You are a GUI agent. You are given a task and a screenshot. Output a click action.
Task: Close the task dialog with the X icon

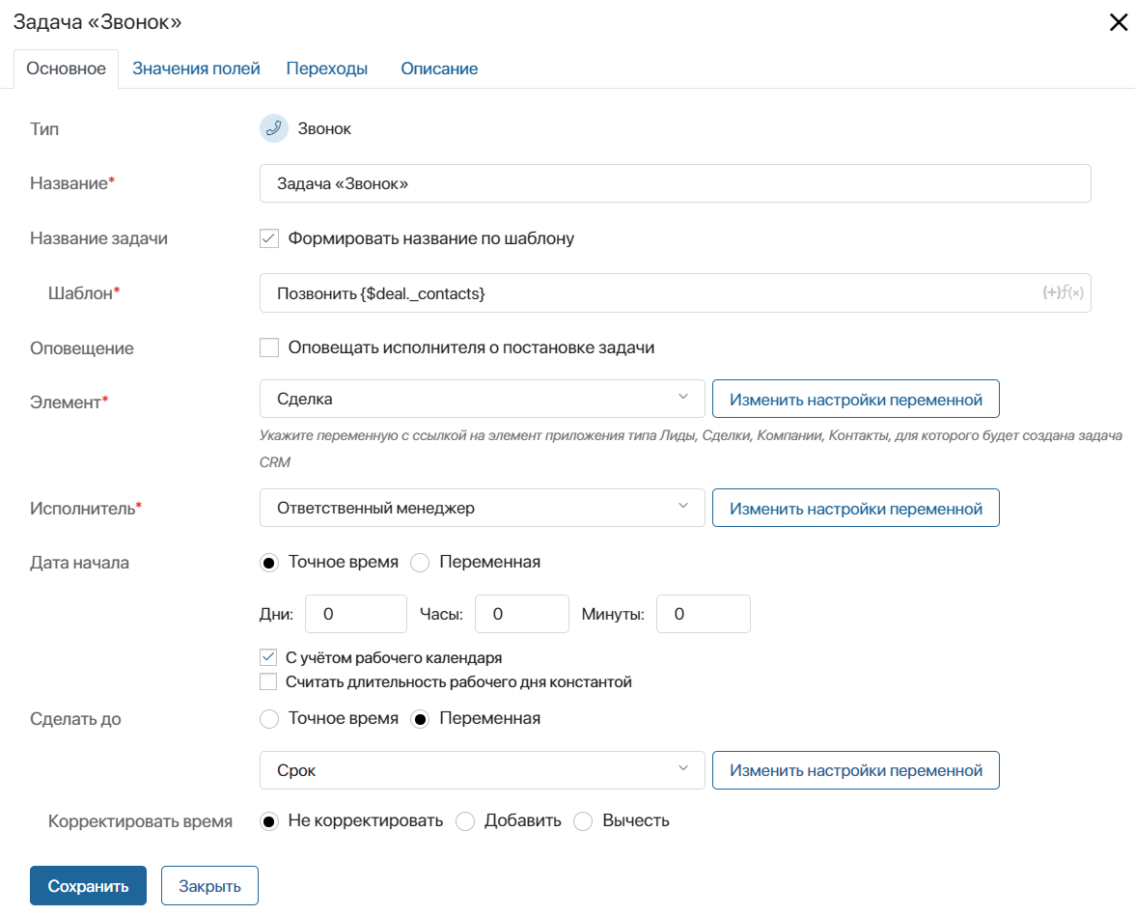1119,22
